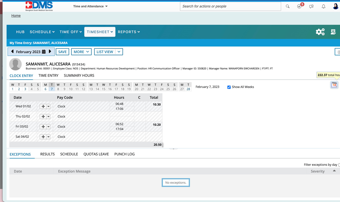The width and height of the screenshot is (340, 202).
Task: Go to next month with right arrow
Action: [50, 52]
